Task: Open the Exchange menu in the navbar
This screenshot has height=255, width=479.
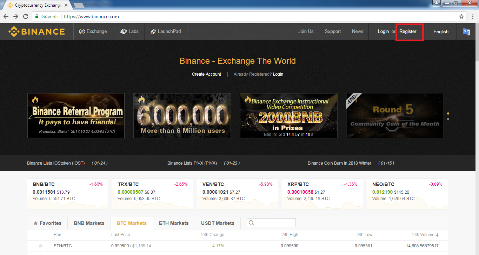Action: point(93,32)
